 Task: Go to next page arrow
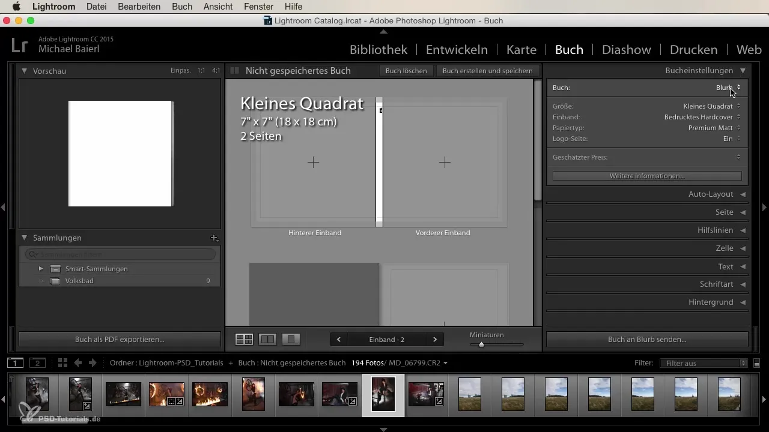click(435, 340)
